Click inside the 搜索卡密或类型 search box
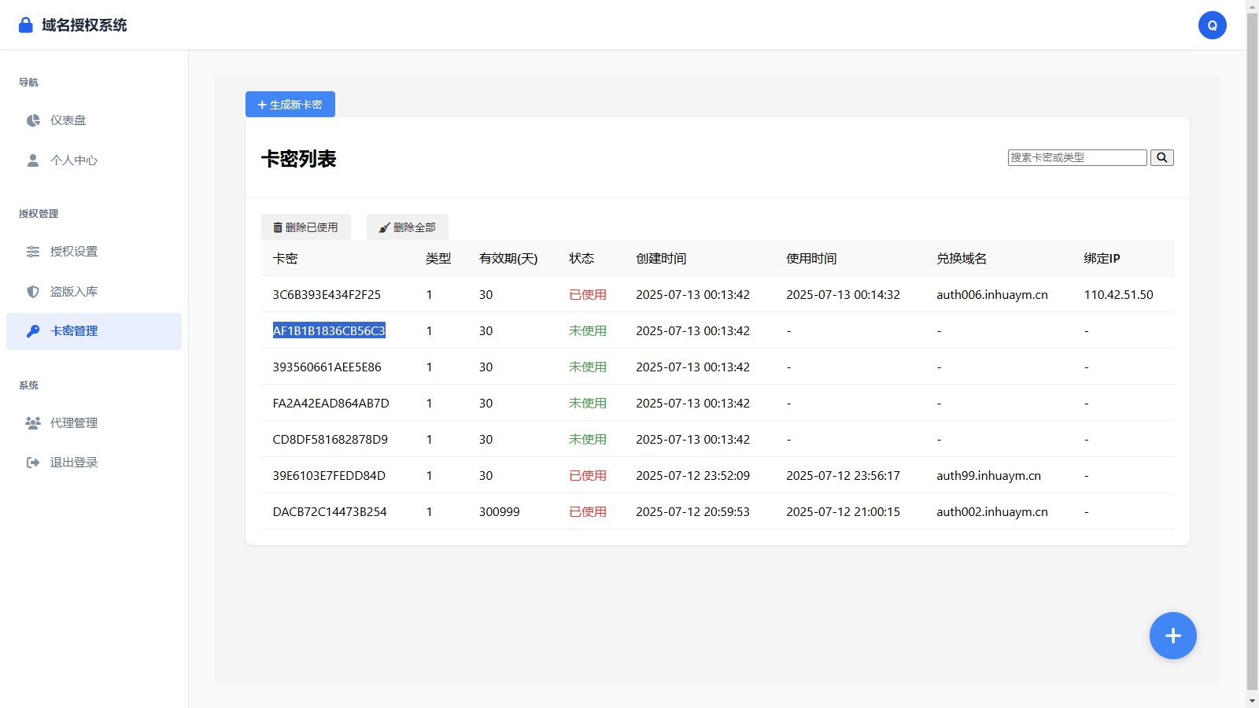 1076,157
